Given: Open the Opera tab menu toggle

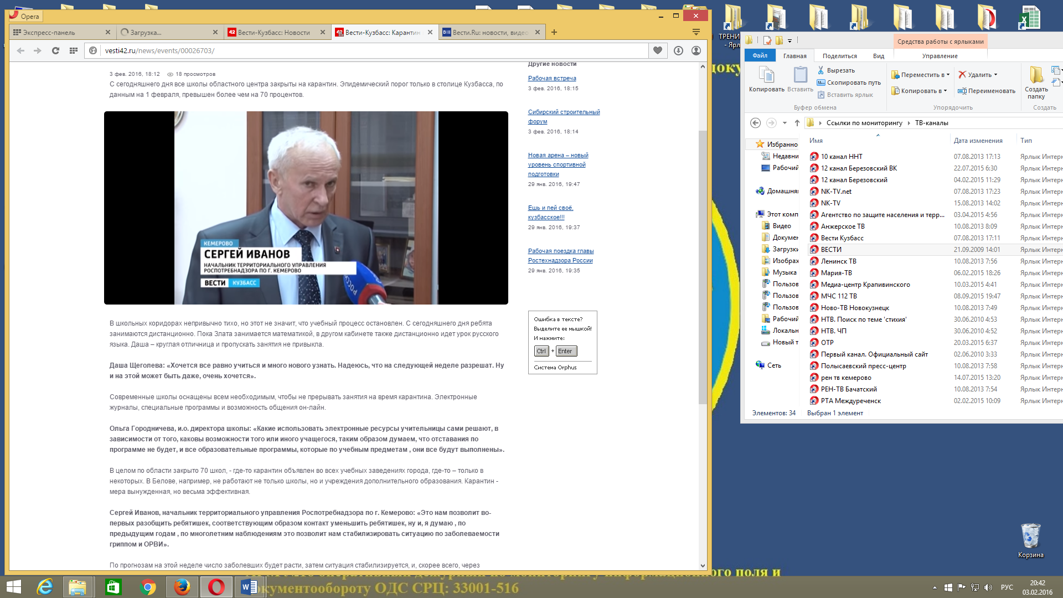Looking at the screenshot, I should point(696,32).
